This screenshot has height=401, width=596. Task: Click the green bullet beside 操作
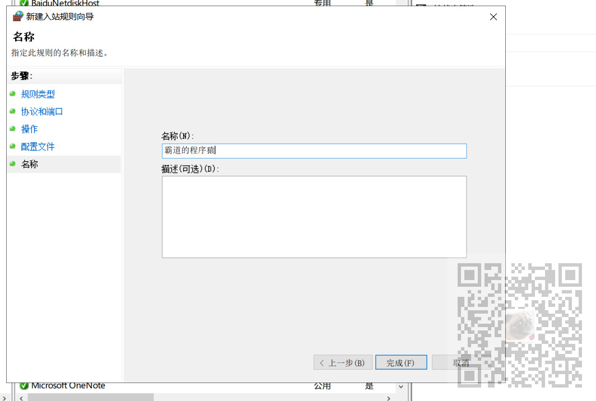[12, 128]
